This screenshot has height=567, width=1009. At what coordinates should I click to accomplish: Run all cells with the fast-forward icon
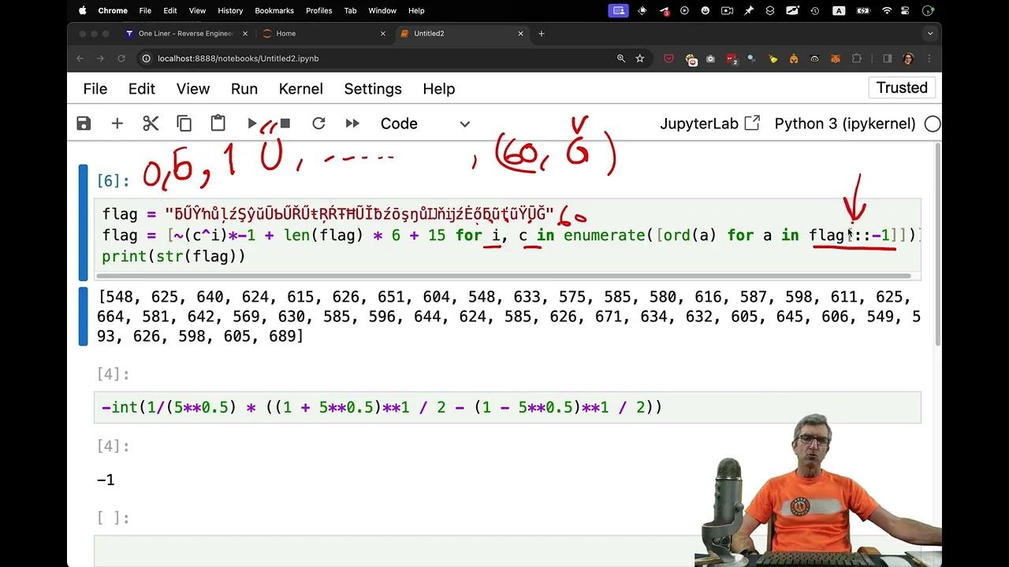tap(352, 123)
